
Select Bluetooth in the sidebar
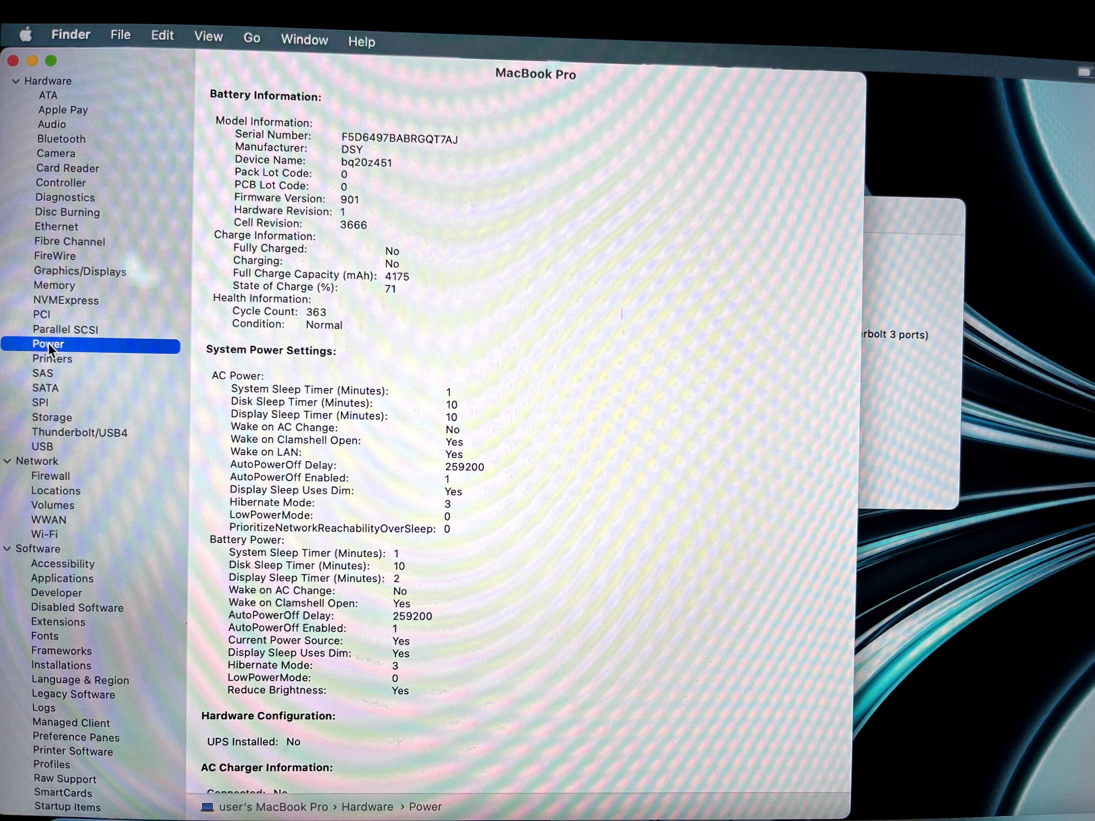61,139
